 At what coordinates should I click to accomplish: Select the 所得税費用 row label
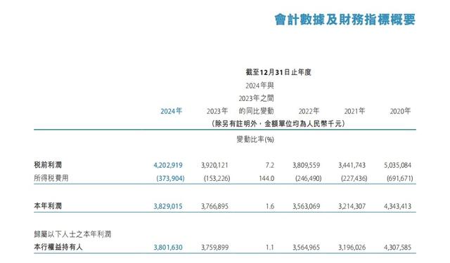[x=51, y=178]
